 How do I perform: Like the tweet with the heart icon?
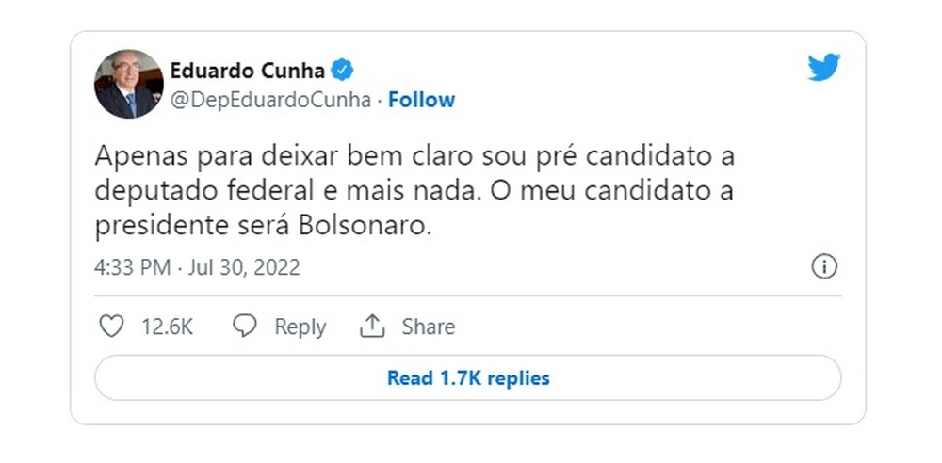coord(111,327)
